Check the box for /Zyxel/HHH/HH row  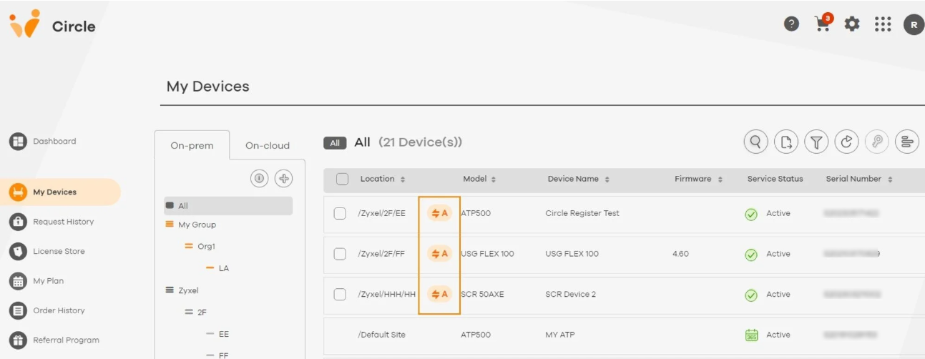coord(340,294)
